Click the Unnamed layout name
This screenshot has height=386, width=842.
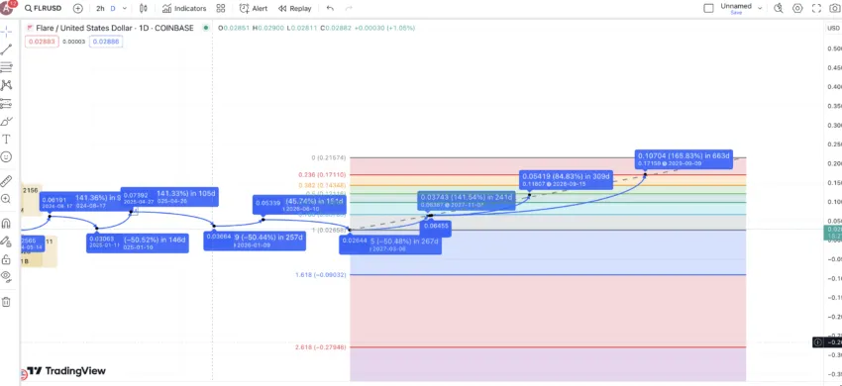(x=736, y=6)
